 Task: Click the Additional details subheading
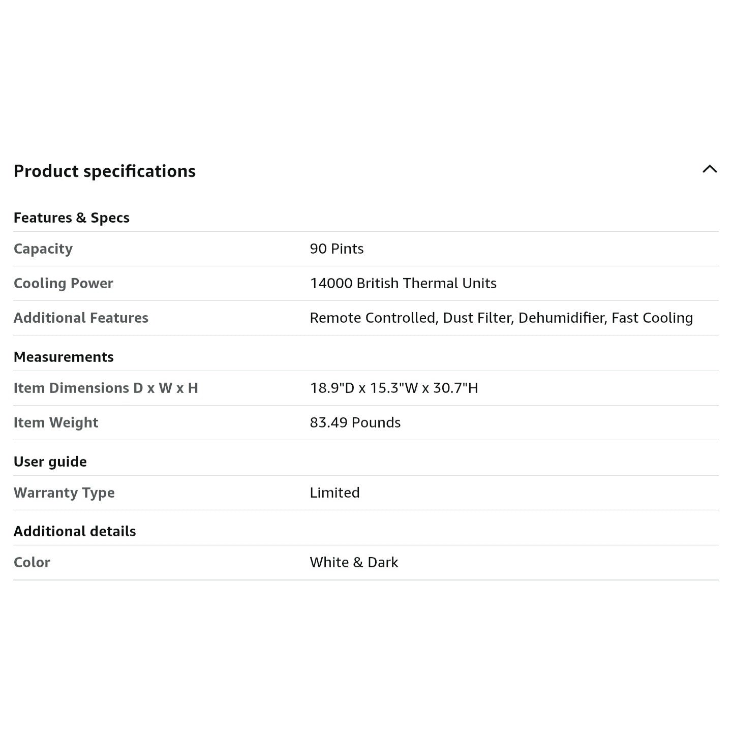pos(75,531)
